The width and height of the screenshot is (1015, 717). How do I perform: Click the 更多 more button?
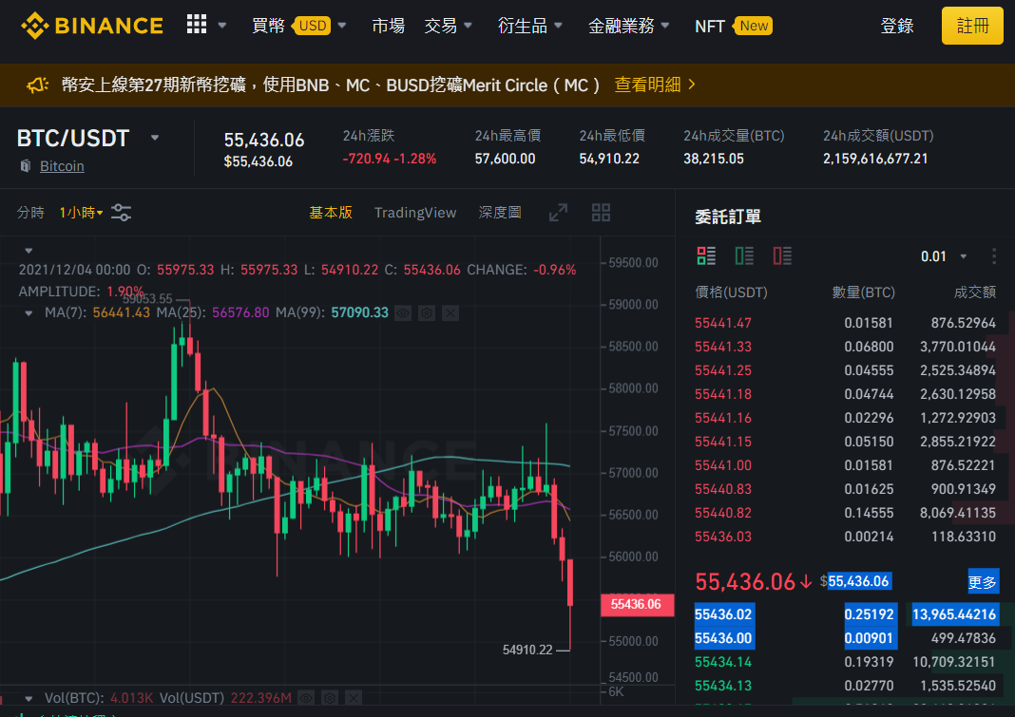pos(983,581)
